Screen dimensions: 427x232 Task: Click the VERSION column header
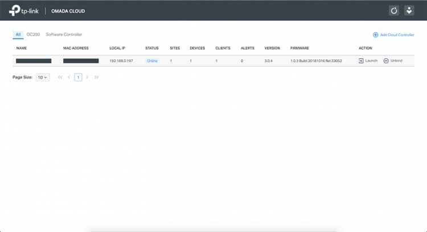pos(272,48)
